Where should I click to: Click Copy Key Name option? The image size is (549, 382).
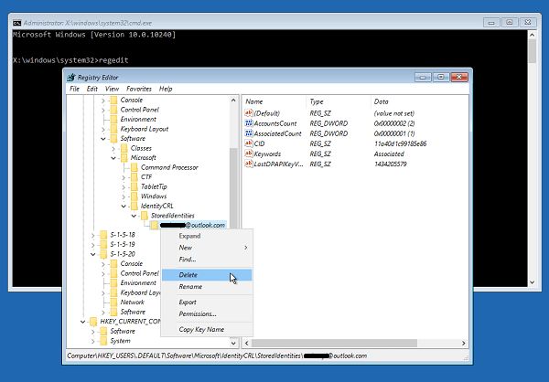pos(201,329)
